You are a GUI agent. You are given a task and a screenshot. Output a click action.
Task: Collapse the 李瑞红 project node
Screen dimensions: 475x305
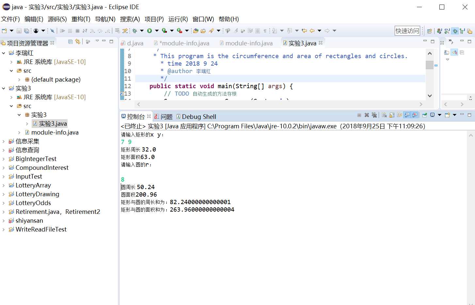pos(4,53)
